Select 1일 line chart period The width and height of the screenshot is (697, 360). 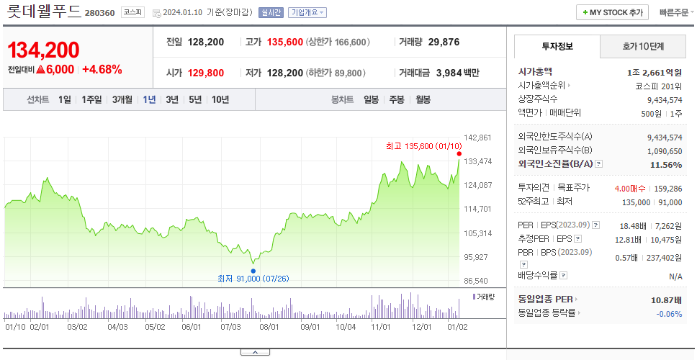pyautogui.click(x=65, y=99)
